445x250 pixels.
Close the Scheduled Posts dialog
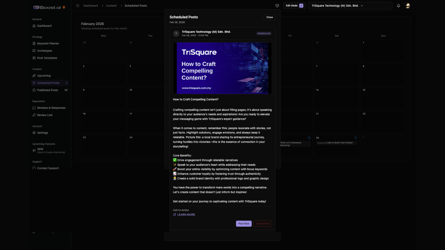[269, 17]
